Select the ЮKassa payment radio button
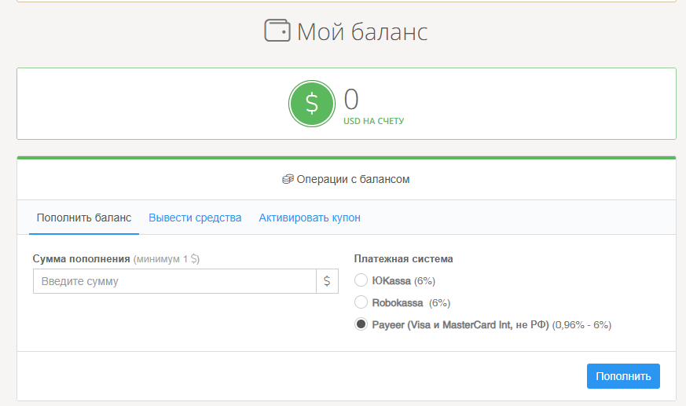The width and height of the screenshot is (686, 406). click(x=361, y=280)
